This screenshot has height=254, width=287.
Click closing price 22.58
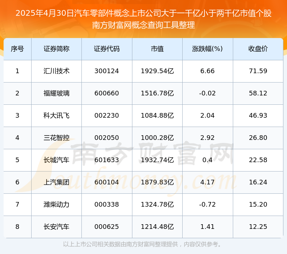pos(258,160)
